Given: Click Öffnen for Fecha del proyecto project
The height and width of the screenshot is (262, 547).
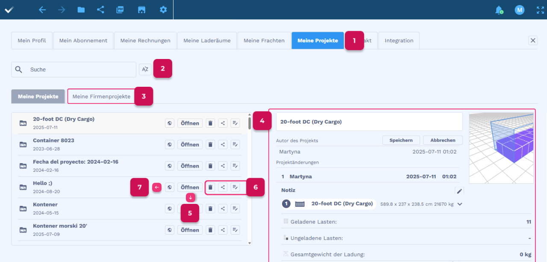Looking at the screenshot, I should 190,166.
